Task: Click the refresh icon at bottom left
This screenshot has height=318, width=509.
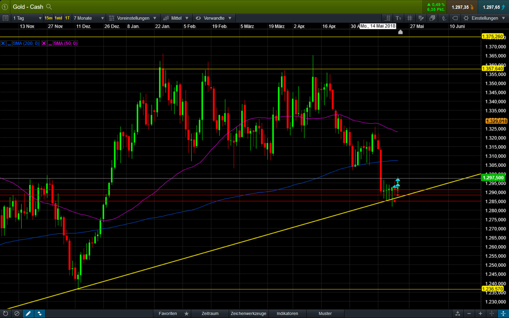Action: click(x=6, y=313)
